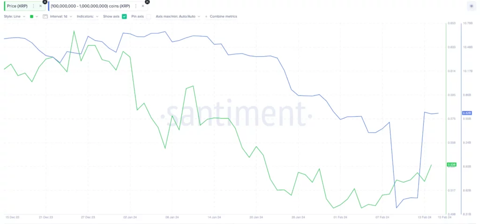
Task: Click the 8.31B axis label
Action: (467, 214)
